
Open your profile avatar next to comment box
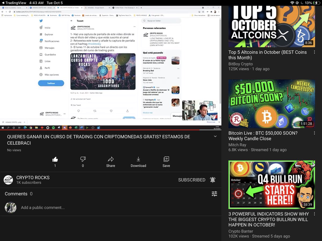[x=10, y=208]
